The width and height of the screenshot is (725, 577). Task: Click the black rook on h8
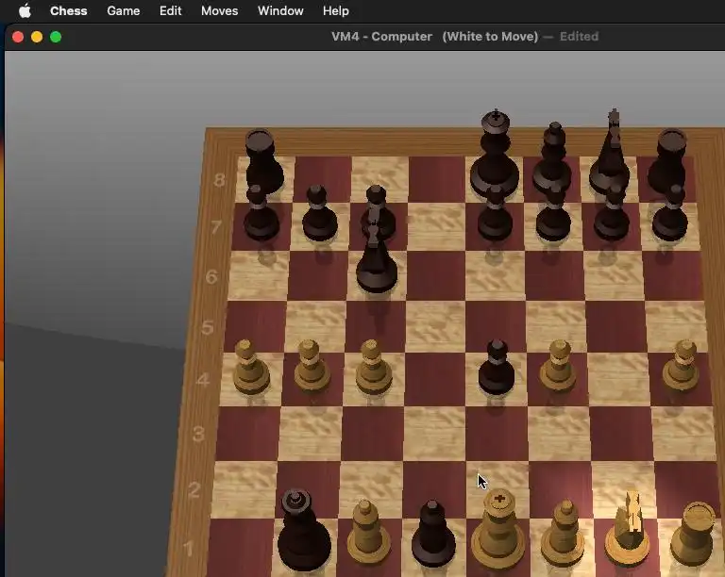(668, 161)
